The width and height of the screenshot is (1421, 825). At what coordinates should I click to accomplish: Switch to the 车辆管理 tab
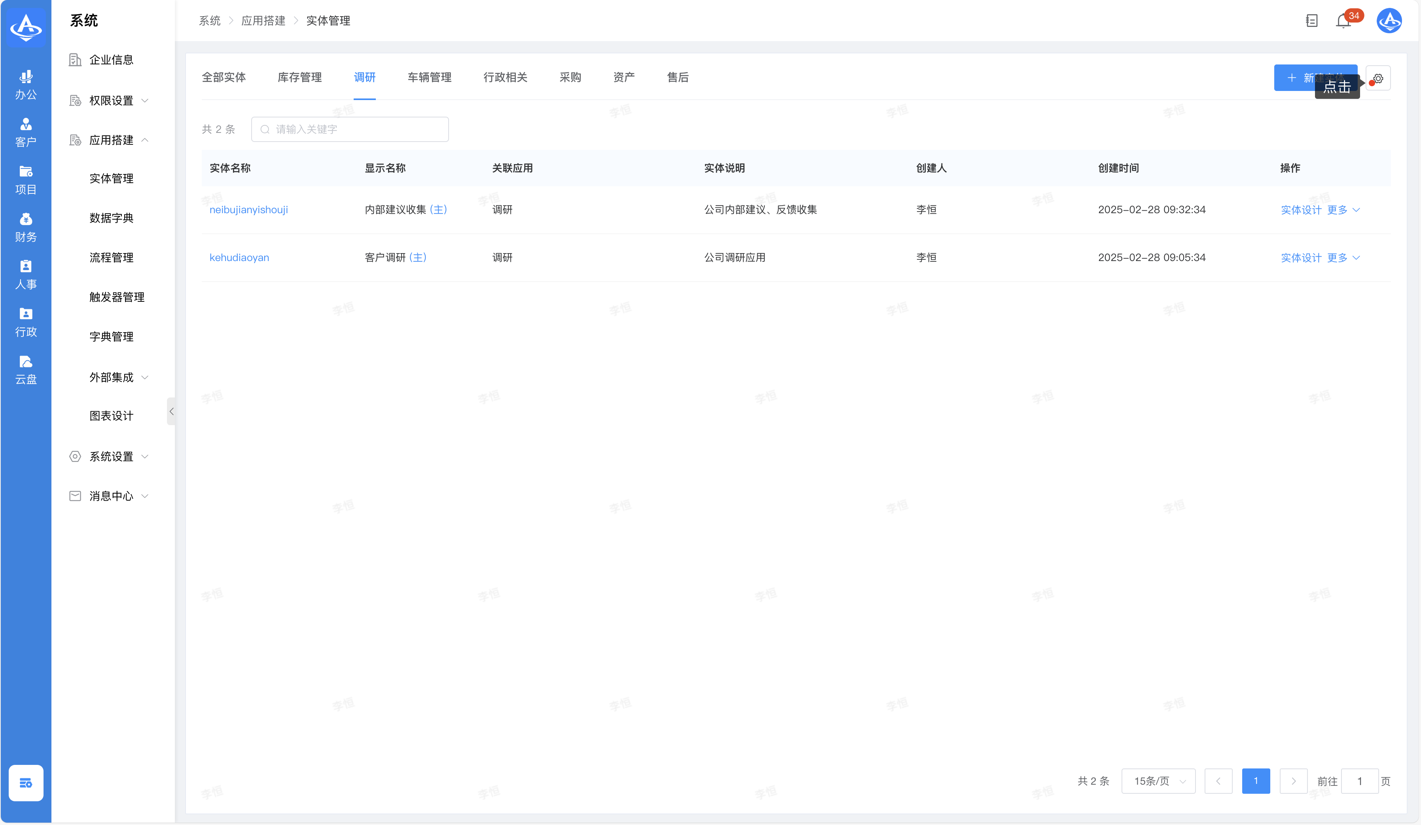tap(429, 77)
